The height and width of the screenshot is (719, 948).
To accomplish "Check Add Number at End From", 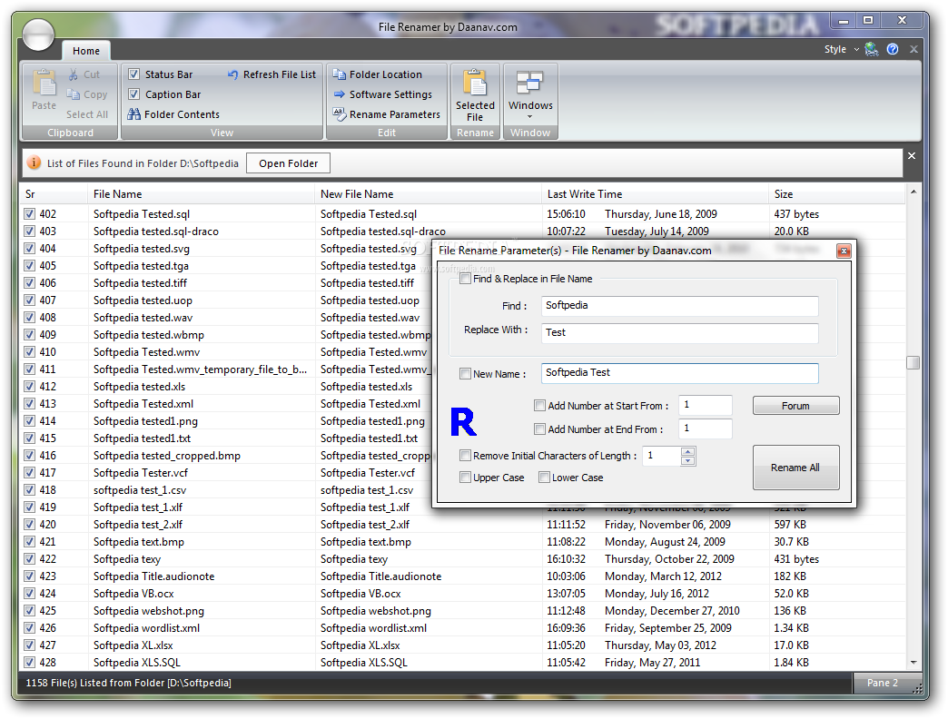I will pos(540,429).
